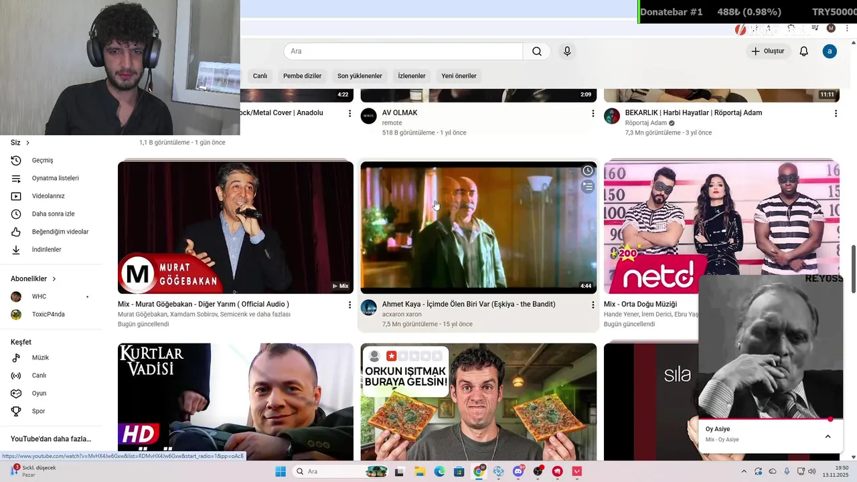Open Röportaj Adam channel avatar
The height and width of the screenshot is (482, 857).
click(x=612, y=116)
